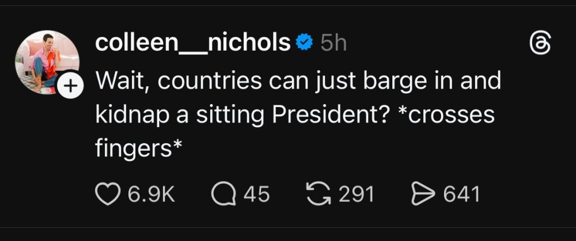Open the colleen__nichols username link

(192, 42)
